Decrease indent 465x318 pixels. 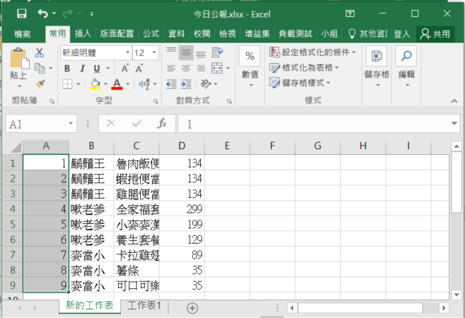[x=171, y=84]
